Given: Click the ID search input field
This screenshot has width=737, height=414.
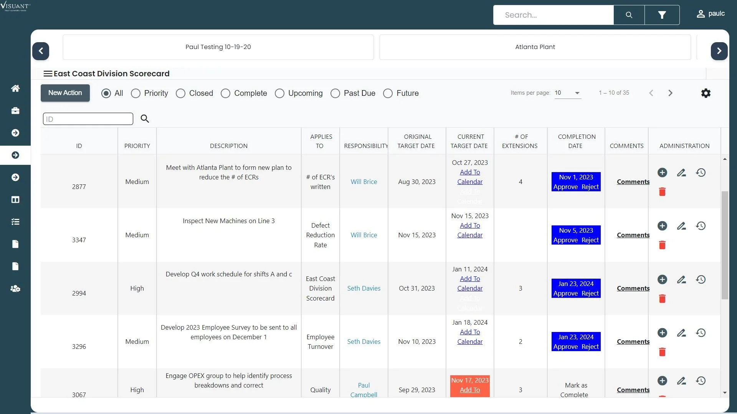Looking at the screenshot, I should coord(88,119).
